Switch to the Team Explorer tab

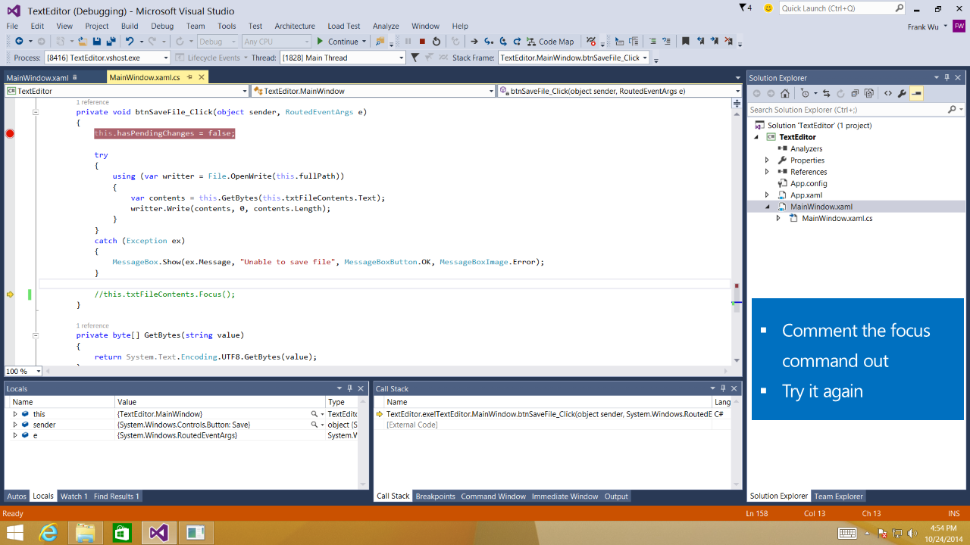(838, 497)
